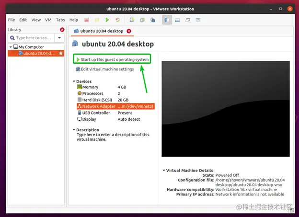Click the Hard Disk icon

tap(80, 100)
